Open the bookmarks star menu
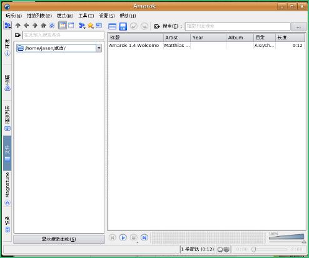This screenshot has height=258, width=309. click(91, 26)
